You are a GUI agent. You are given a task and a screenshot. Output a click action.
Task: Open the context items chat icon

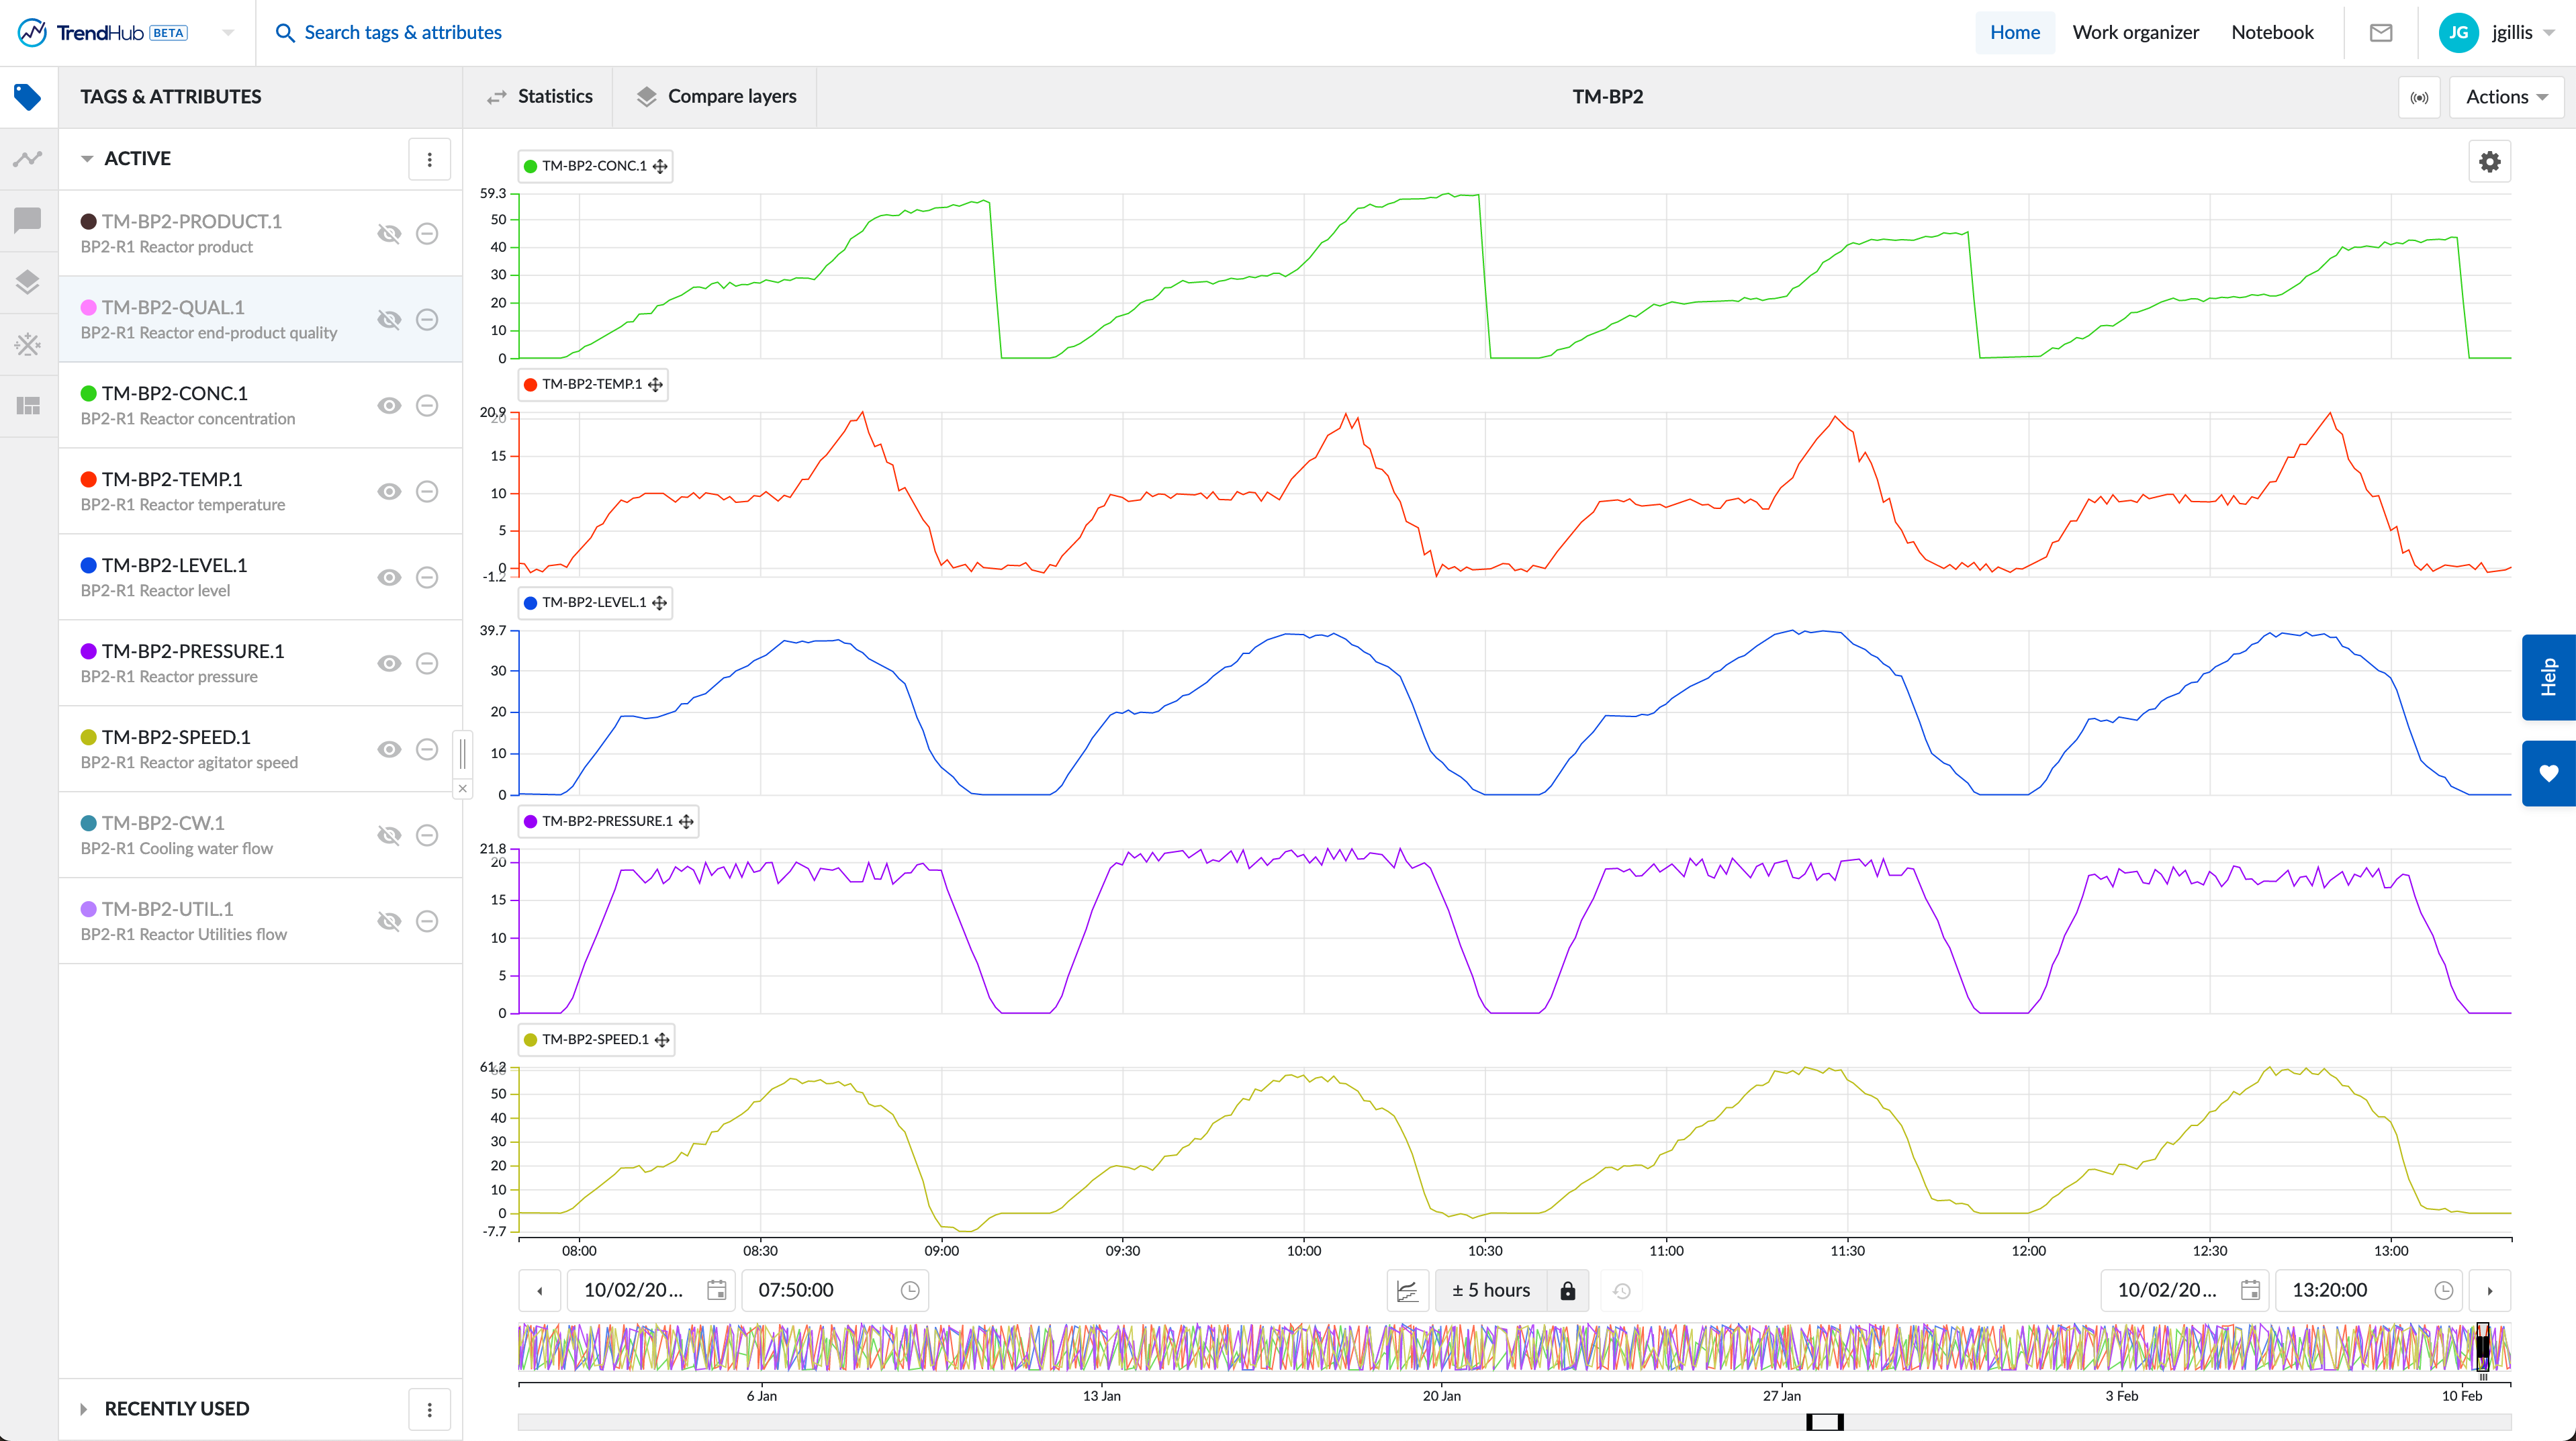[28, 220]
